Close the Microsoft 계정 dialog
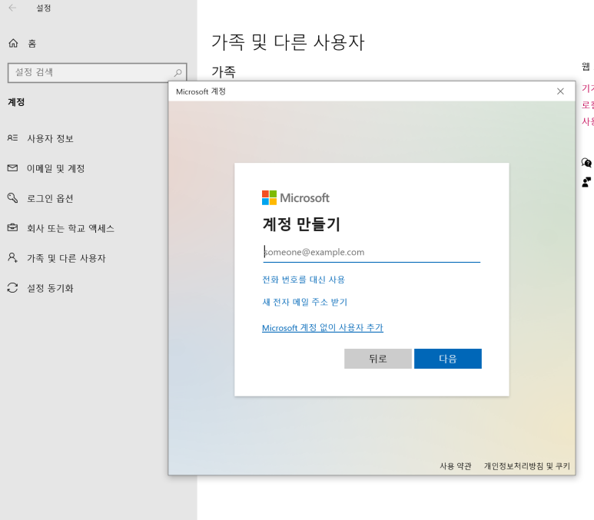 pos(560,91)
